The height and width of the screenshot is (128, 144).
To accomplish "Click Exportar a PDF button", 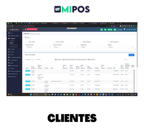I will pos(91,60).
